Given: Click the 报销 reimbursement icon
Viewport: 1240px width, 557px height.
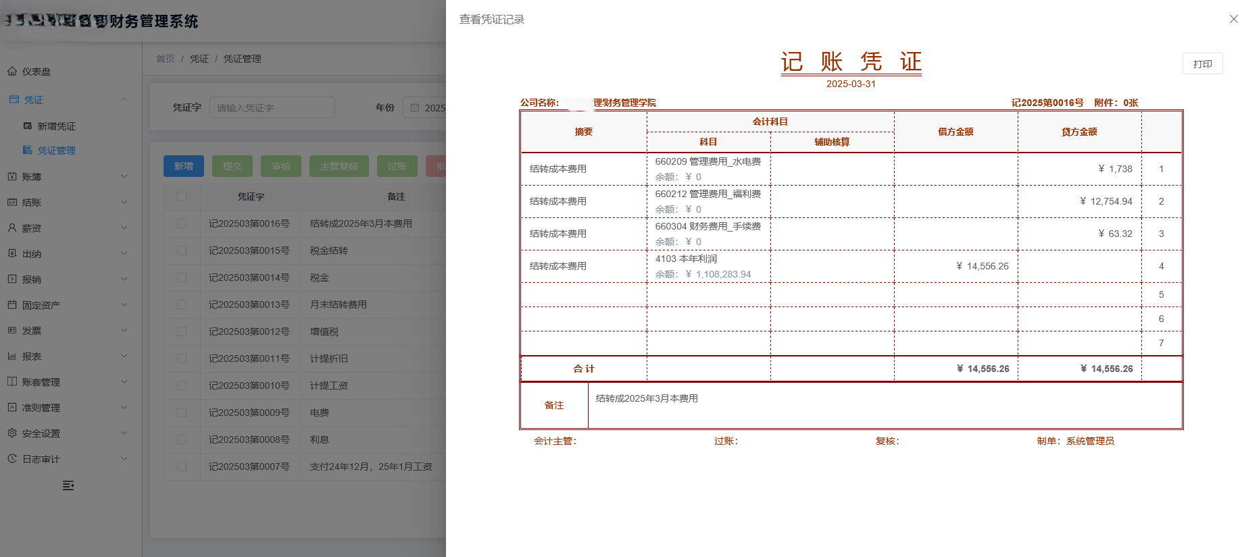Looking at the screenshot, I should (12, 279).
